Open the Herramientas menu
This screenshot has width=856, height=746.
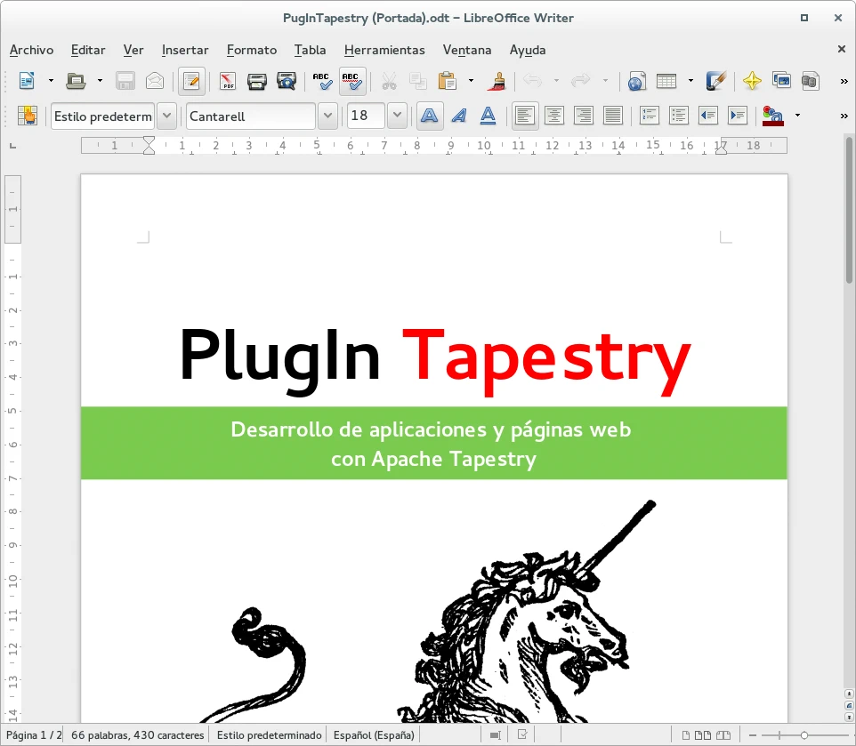pos(384,50)
